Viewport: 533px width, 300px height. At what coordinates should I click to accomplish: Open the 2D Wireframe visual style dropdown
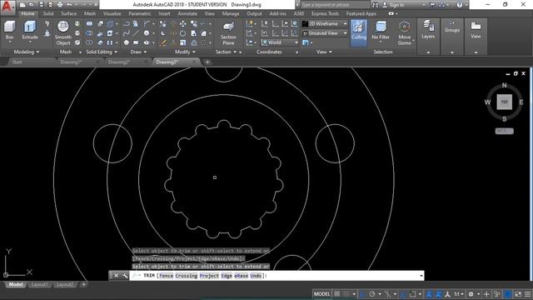325,24
